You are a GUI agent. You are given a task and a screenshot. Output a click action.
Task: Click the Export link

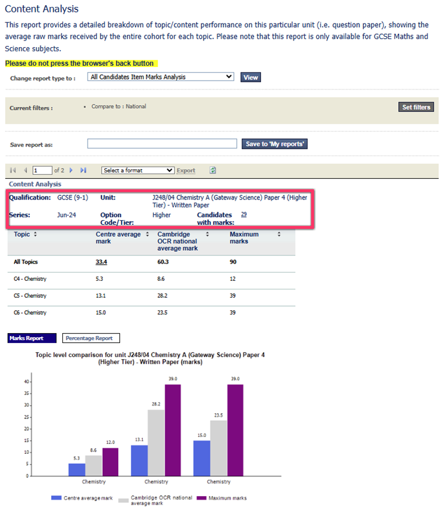pos(186,171)
